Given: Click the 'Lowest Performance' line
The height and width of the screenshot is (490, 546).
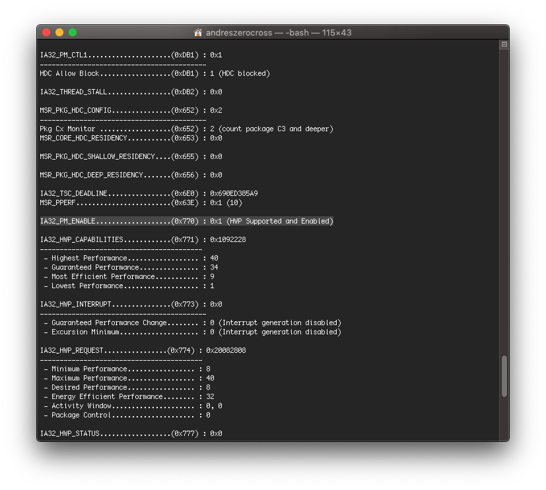Looking at the screenshot, I should (x=129, y=286).
